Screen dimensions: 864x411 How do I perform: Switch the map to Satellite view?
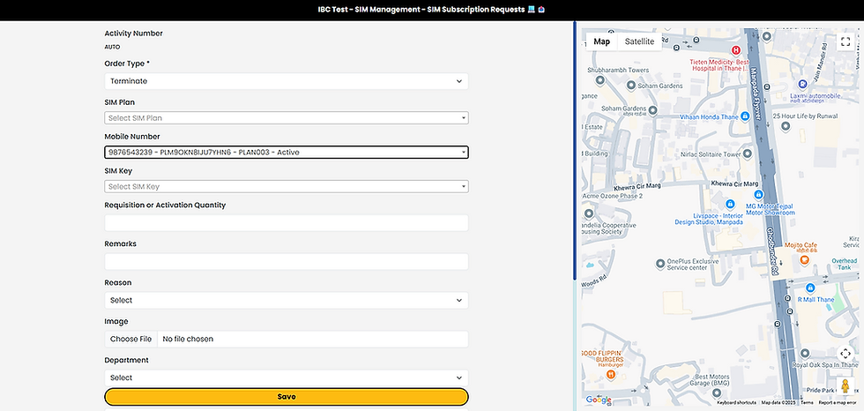[640, 41]
